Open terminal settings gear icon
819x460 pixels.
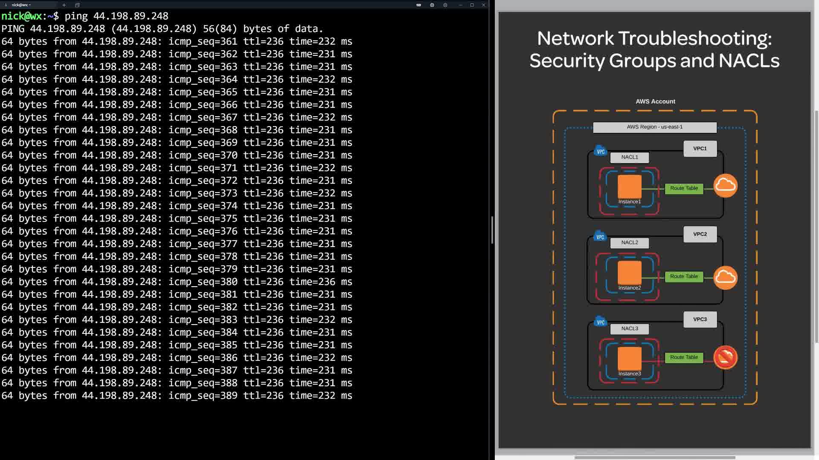pyautogui.click(x=445, y=5)
